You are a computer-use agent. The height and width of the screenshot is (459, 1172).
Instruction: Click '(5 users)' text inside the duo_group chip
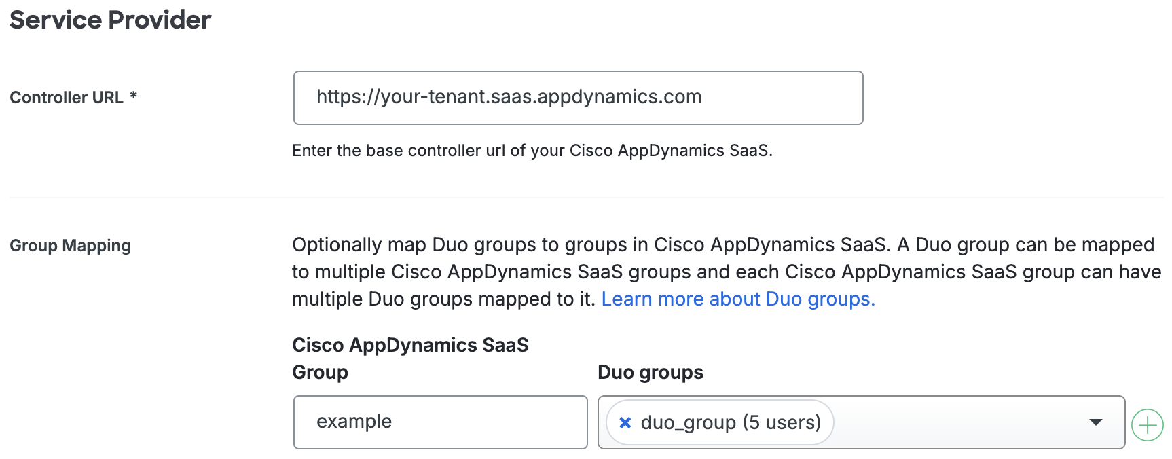click(x=782, y=422)
